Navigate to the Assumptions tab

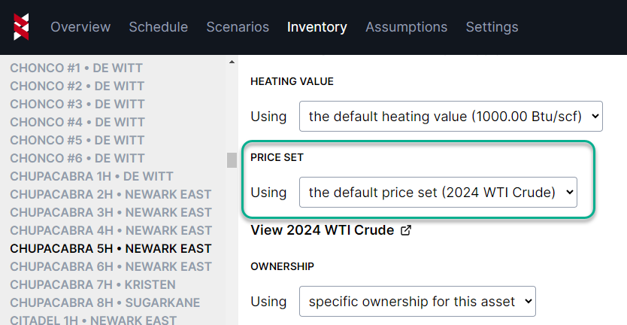pyautogui.click(x=406, y=27)
